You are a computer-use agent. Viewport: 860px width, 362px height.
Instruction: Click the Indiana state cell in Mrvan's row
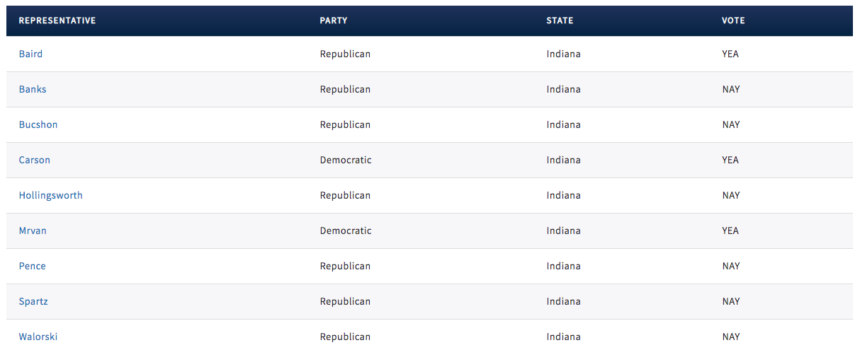(x=563, y=230)
